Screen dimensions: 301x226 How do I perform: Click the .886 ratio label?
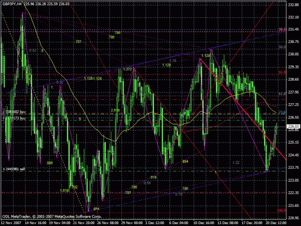[x=49, y=163]
